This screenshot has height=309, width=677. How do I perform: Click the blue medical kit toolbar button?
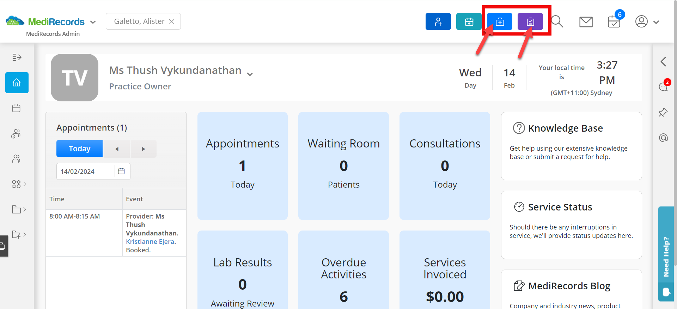click(500, 22)
